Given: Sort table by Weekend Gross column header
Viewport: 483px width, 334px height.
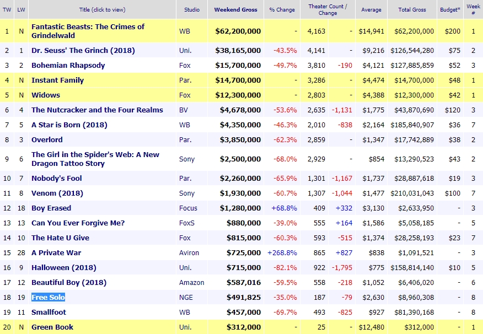Looking at the screenshot, I should point(235,9).
